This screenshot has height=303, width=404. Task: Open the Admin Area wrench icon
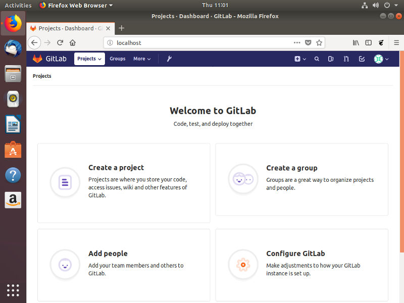(169, 59)
